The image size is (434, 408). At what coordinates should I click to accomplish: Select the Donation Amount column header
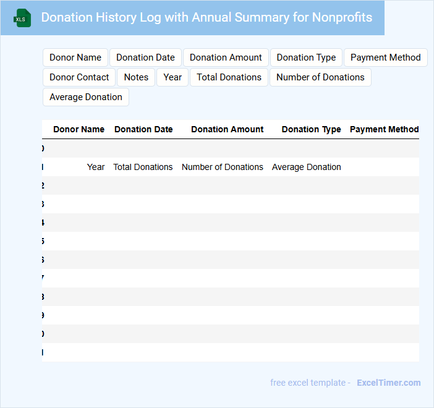pyautogui.click(x=227, y=129)
